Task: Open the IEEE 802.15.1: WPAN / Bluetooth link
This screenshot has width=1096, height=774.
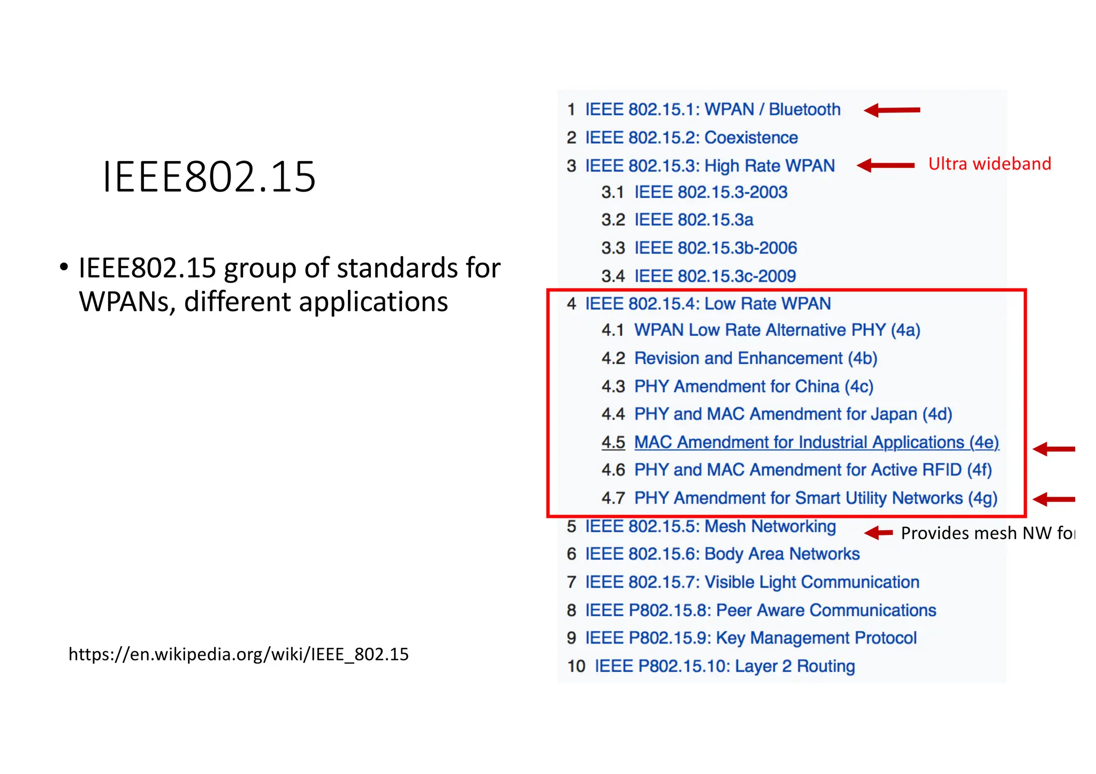Action: [713, 110]
